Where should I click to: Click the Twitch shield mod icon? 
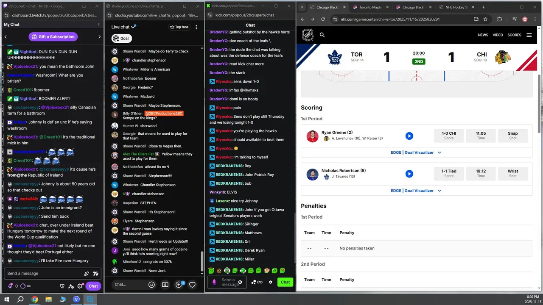tap(62, 286)
